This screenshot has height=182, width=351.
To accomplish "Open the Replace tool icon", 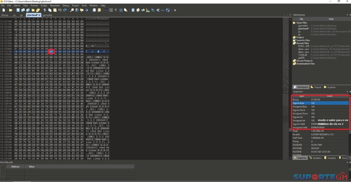I will coord(77,10).
